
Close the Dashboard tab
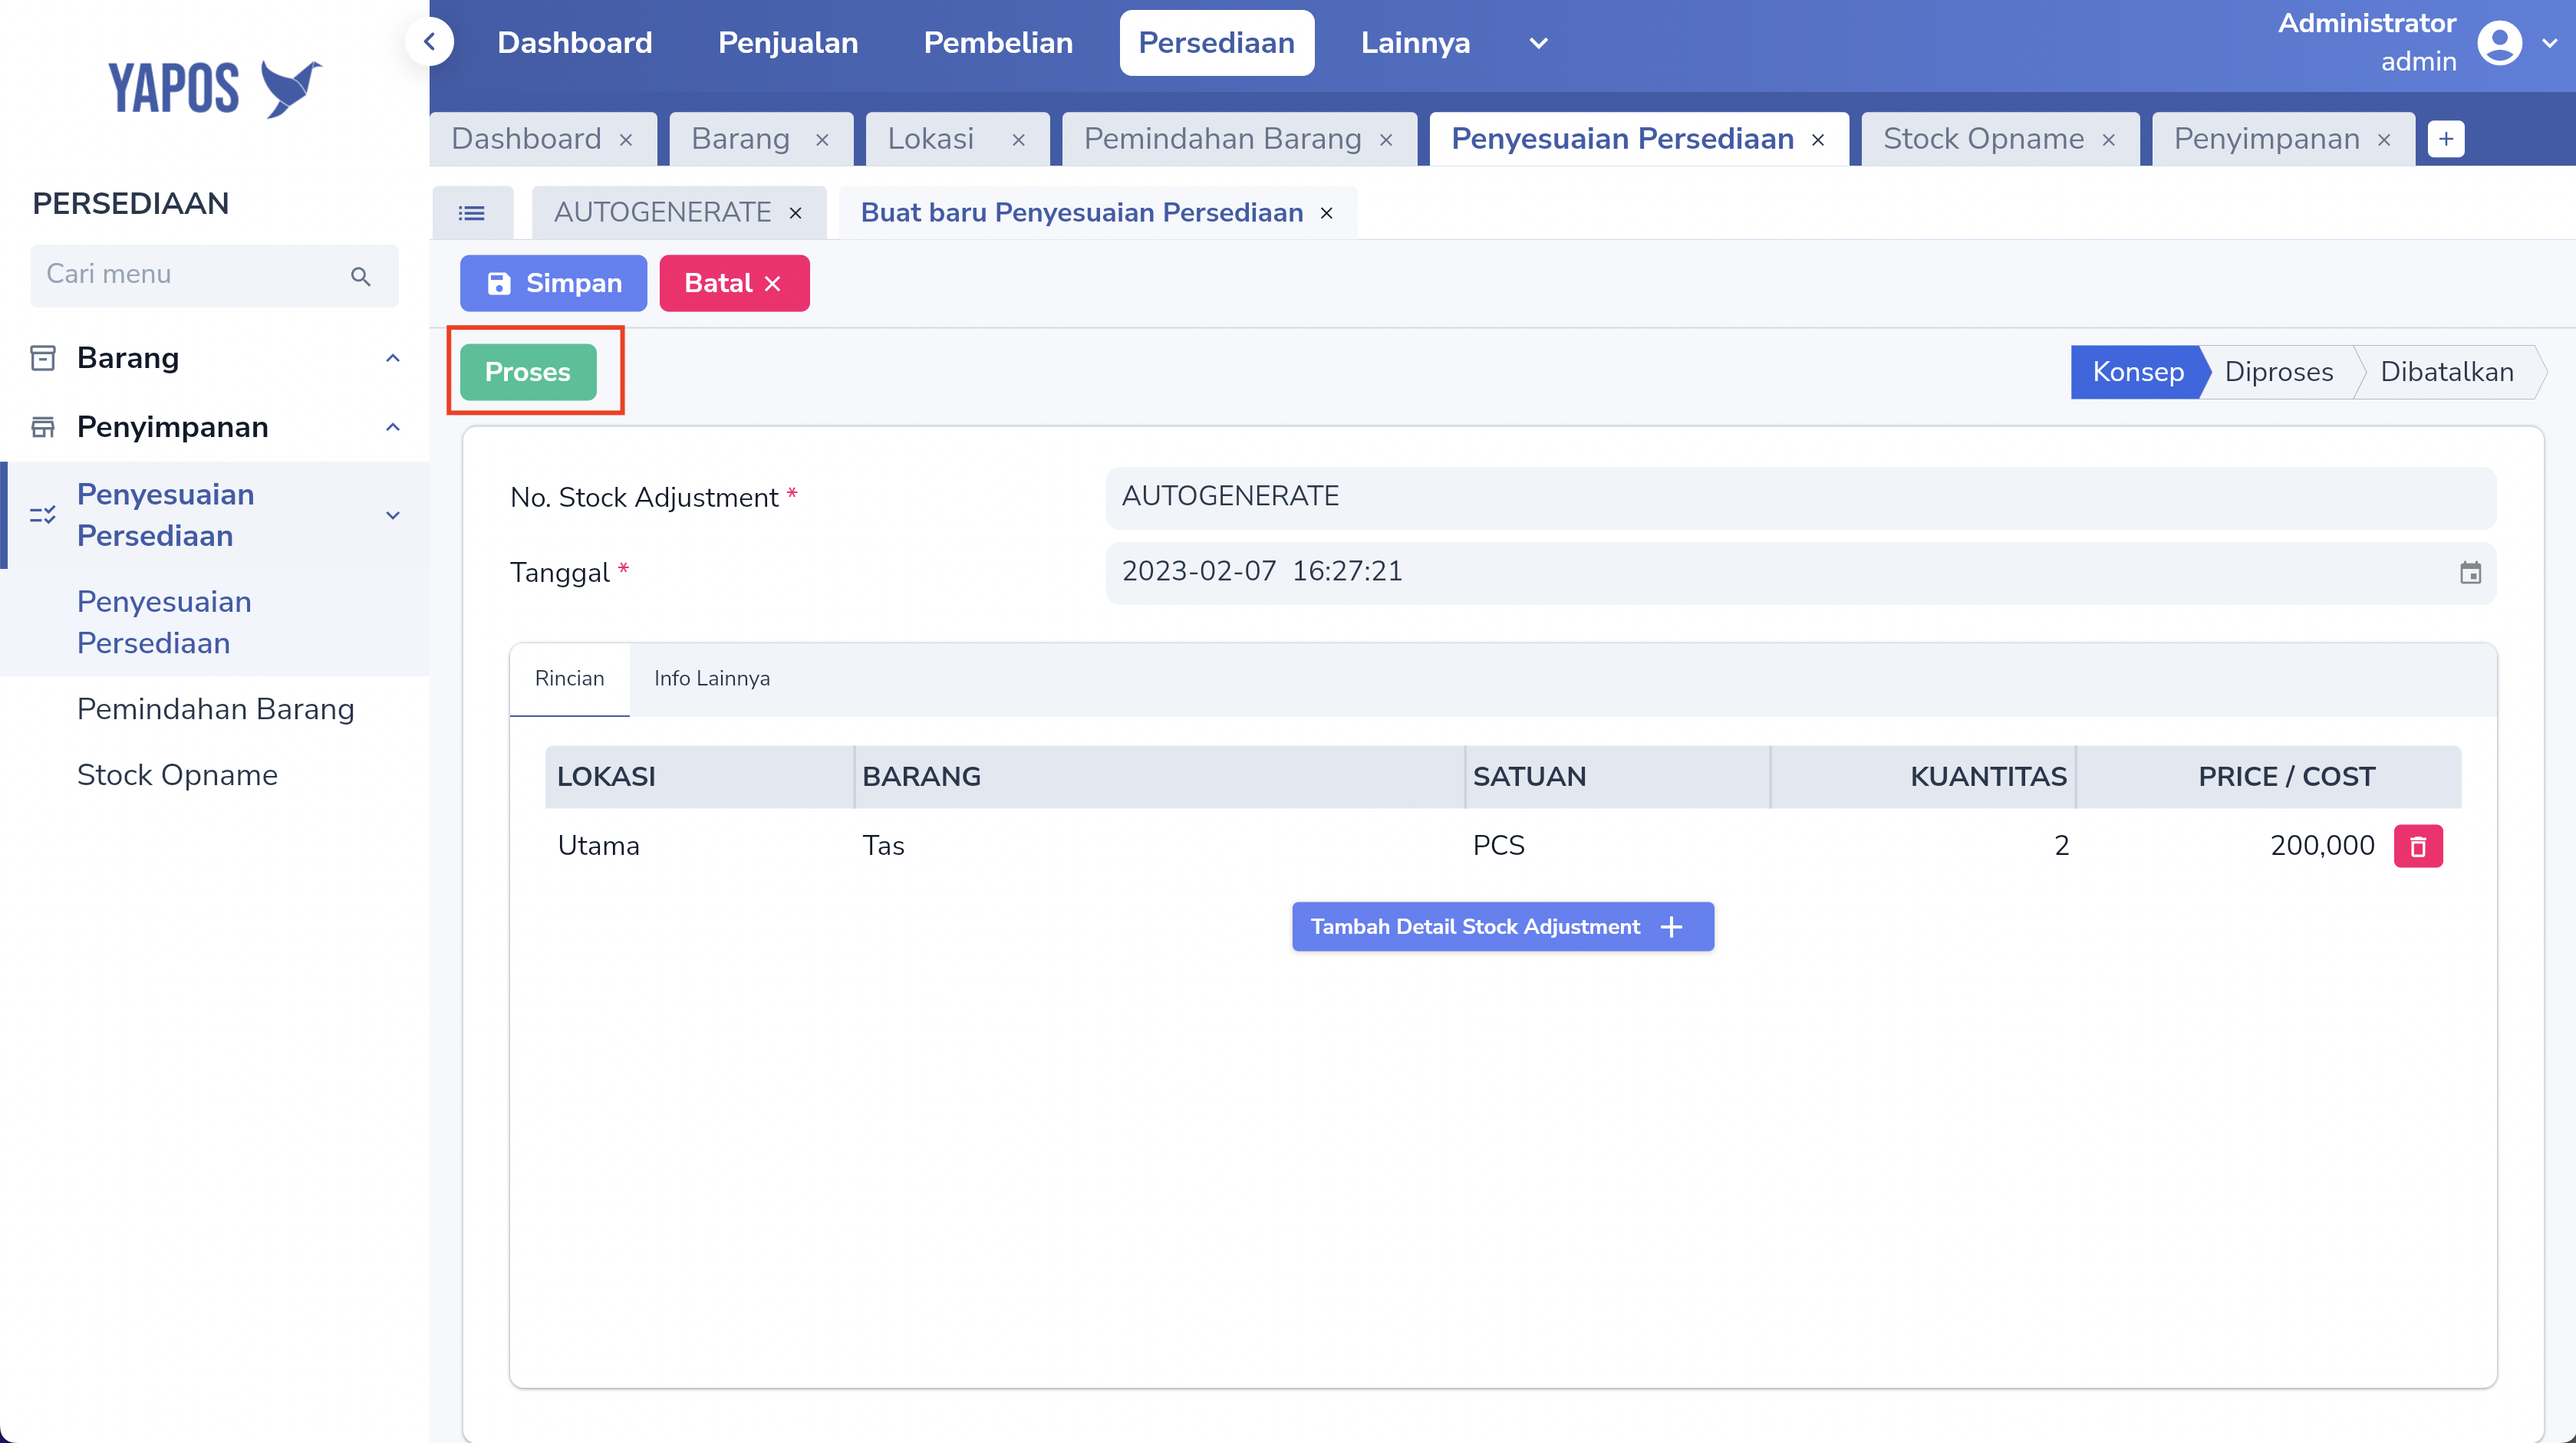[626, 140]
